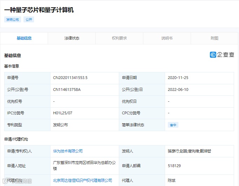View the 说明书 tab
Image resolution: width=239 pixels, height=186 pixels.
167,38
